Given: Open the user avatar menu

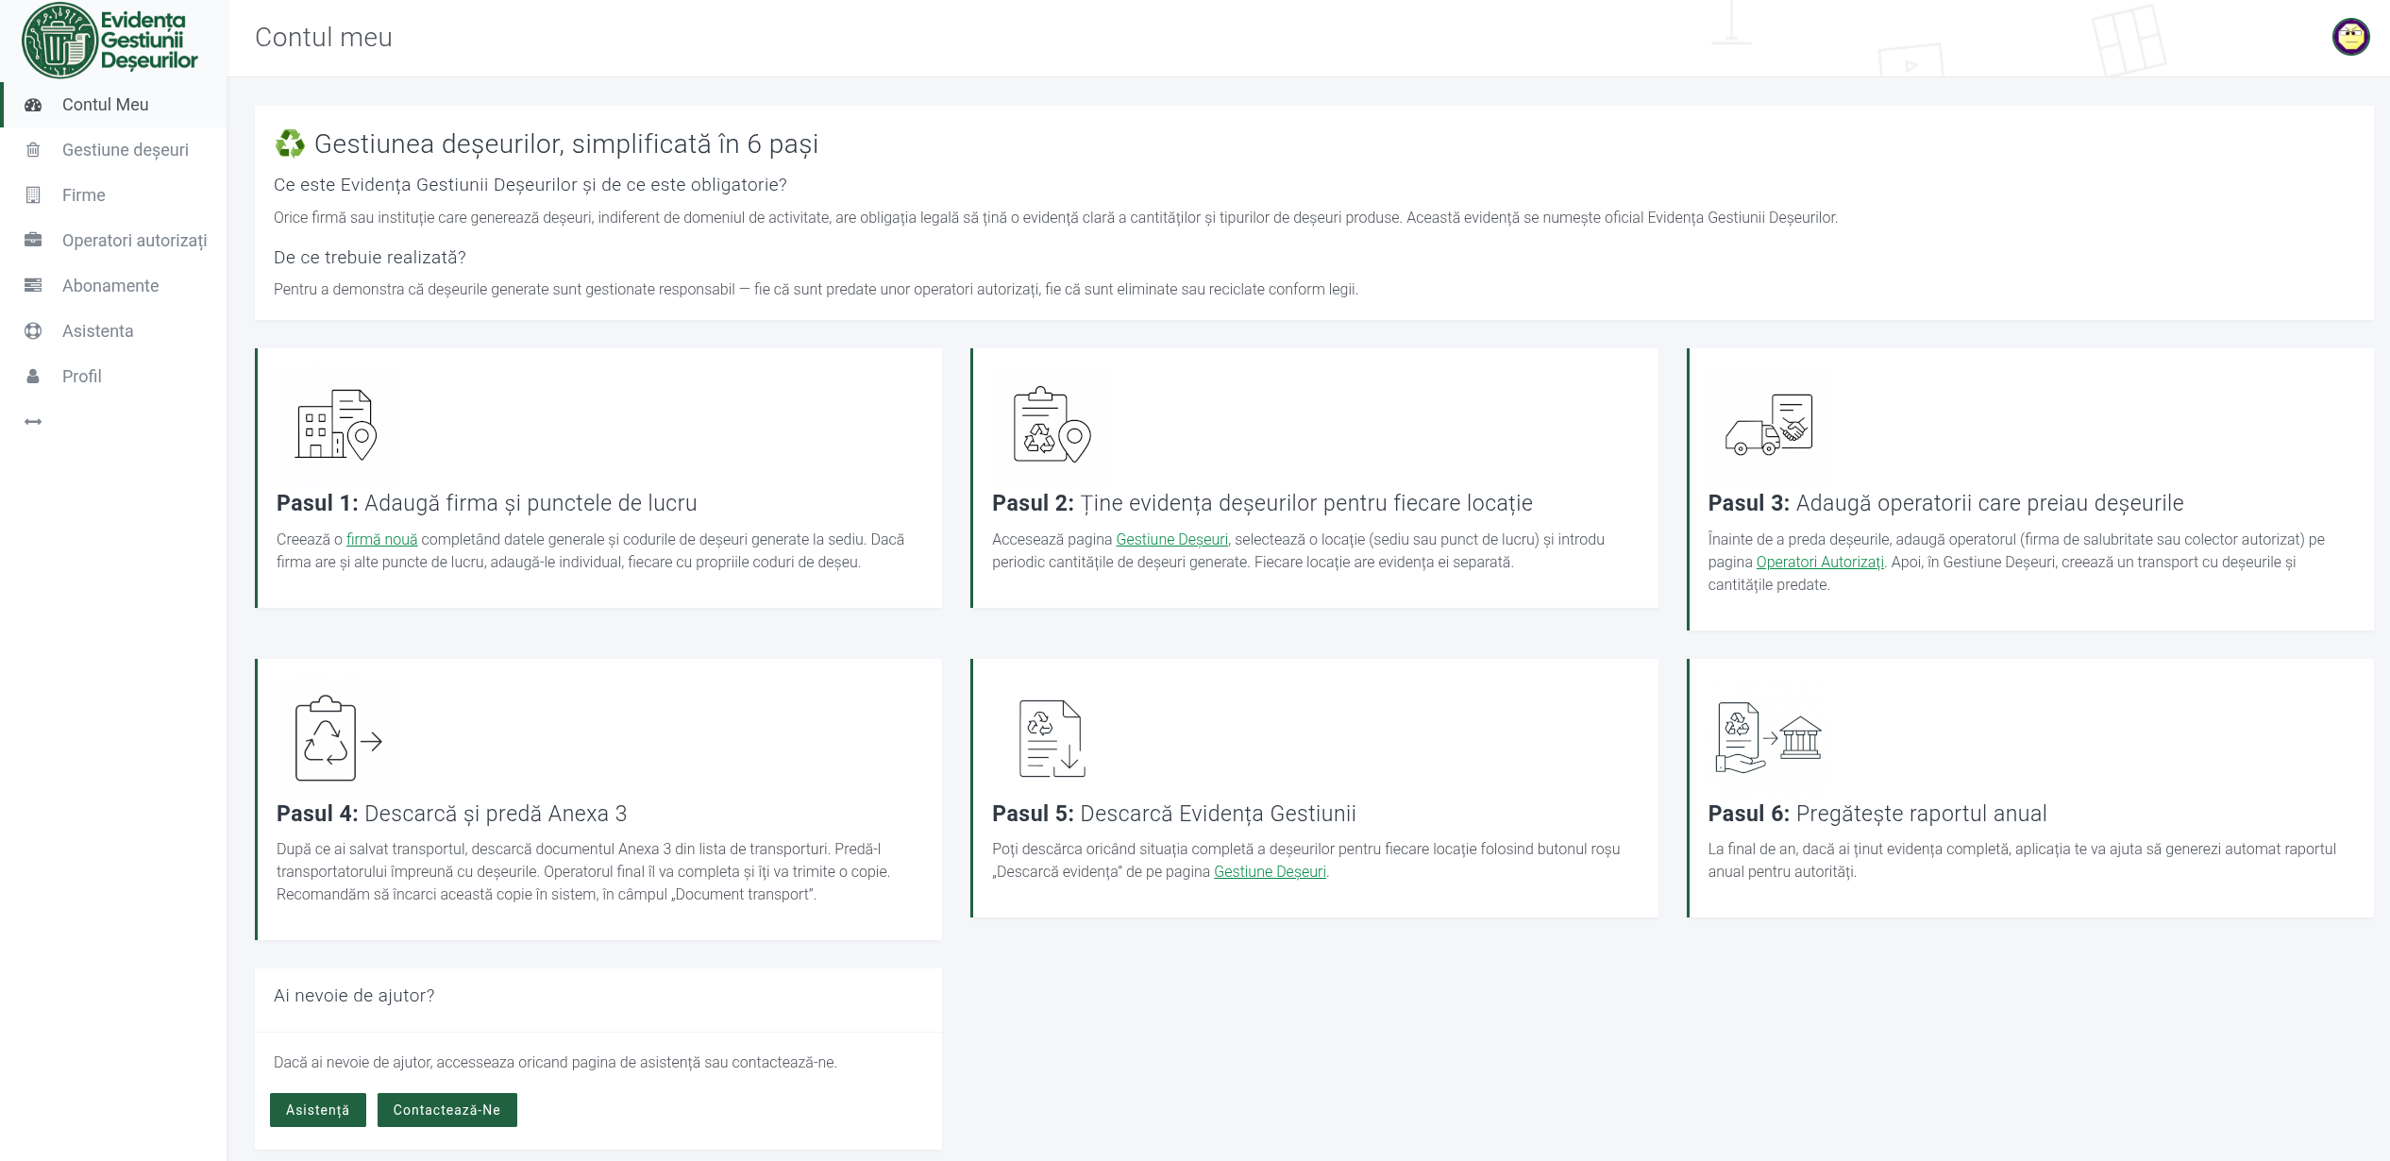Looking at the screenshot, I should tap(2349, 38).
